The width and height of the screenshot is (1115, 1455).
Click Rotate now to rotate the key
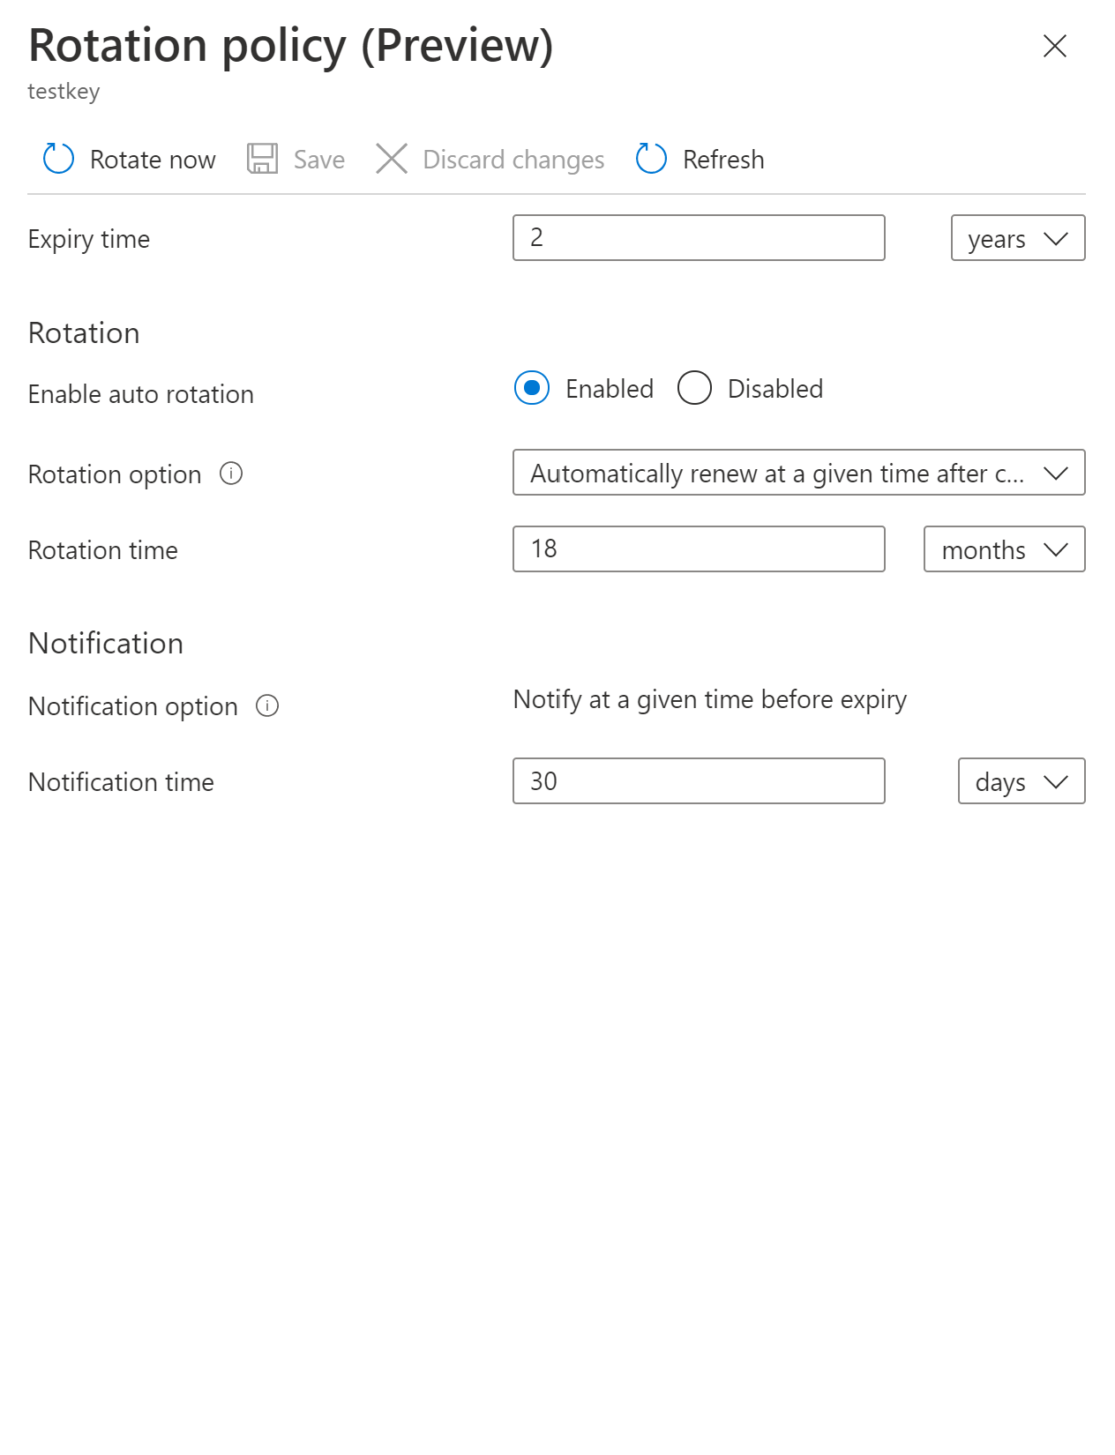coord(128,159)
